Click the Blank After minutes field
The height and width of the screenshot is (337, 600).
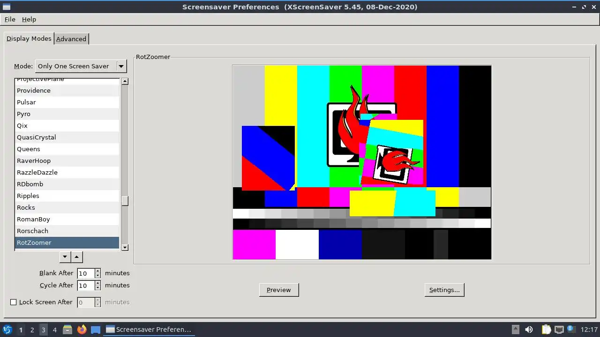click(86, 273)
